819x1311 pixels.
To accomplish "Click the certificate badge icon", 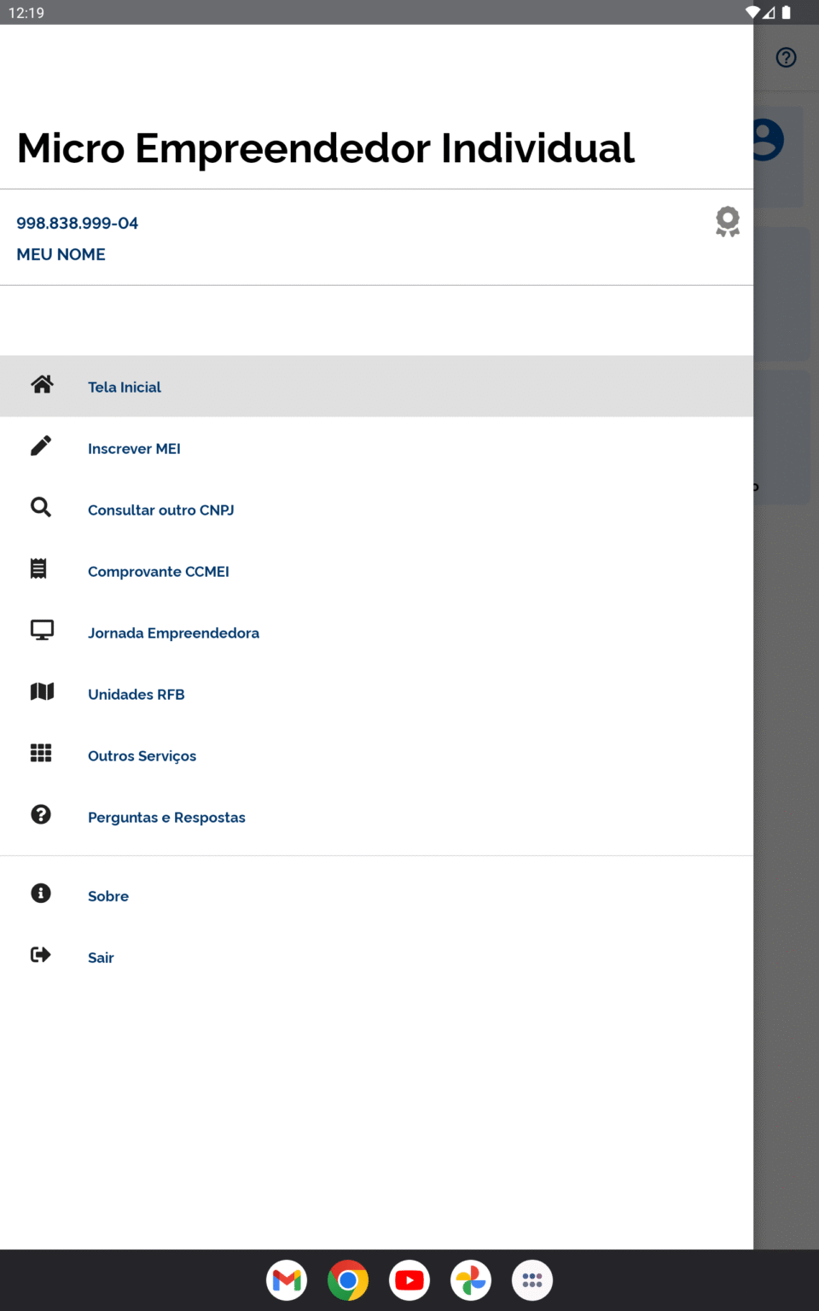I will pyautogui.click(x=727, y=221).
